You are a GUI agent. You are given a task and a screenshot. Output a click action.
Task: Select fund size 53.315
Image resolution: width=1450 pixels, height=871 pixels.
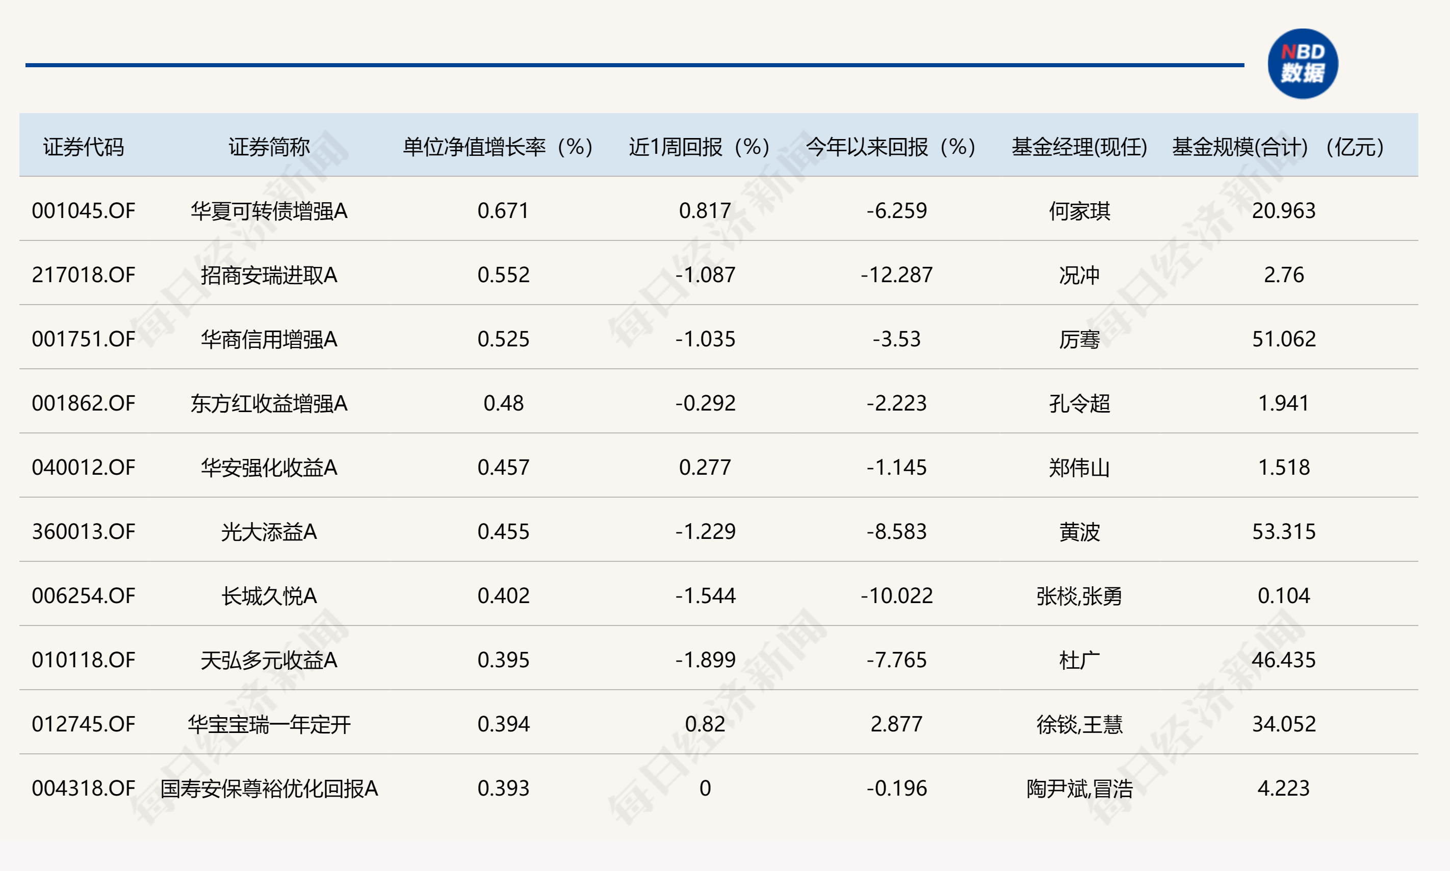click(1284, 531)
